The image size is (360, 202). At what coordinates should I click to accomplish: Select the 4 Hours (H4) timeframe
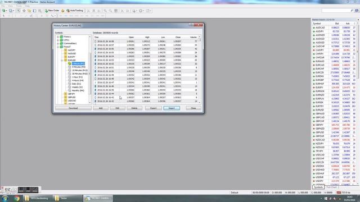tap(78, 80)
